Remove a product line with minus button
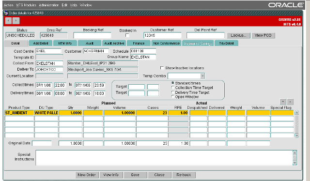 290,102
